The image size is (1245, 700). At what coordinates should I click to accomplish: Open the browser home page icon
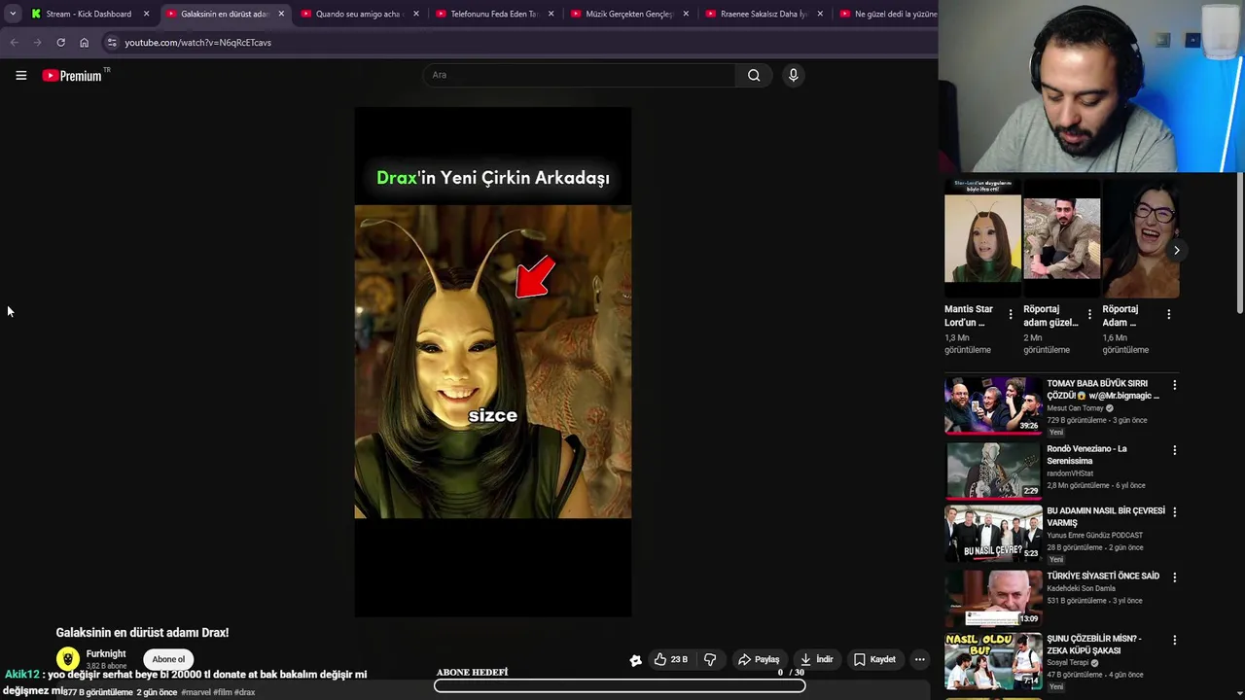point(84,43)
